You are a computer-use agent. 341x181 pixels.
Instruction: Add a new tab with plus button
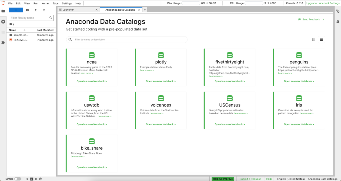[145, 10]
